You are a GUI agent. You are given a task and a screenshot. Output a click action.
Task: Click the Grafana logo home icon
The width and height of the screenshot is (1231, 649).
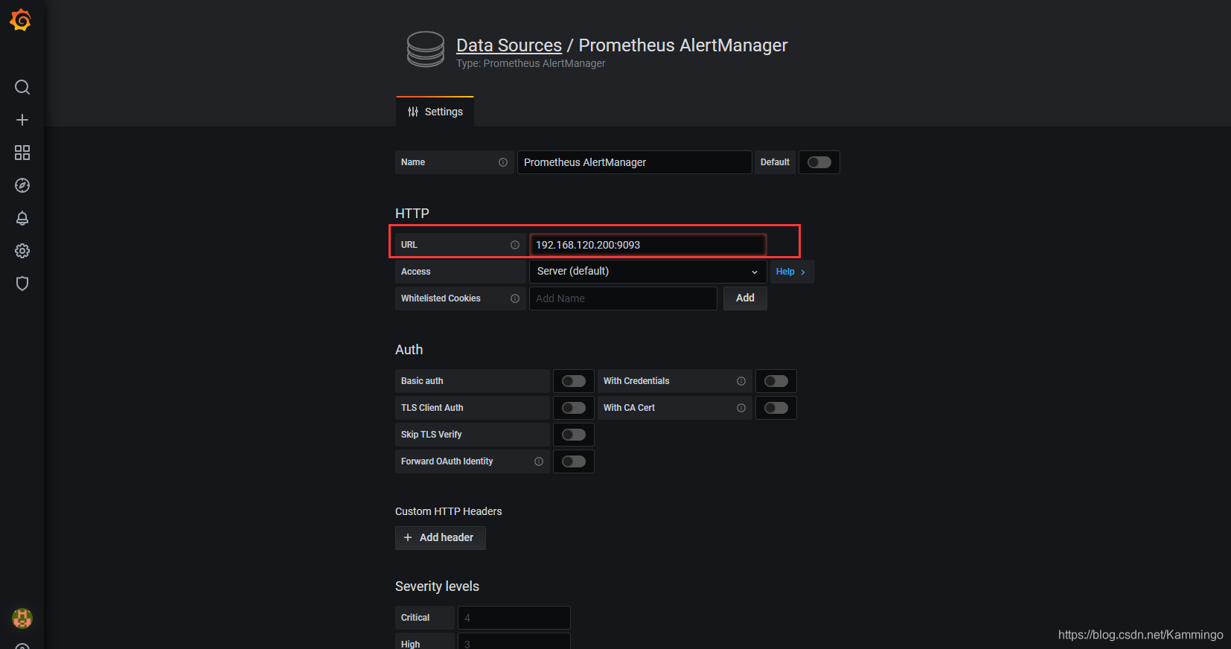click(21, 20)
